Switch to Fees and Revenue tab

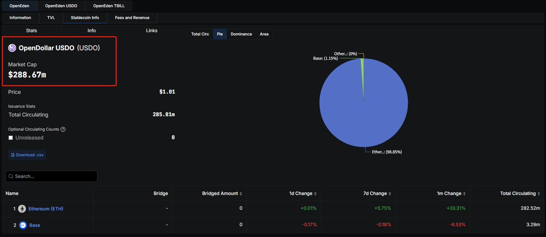coord(132,18)
